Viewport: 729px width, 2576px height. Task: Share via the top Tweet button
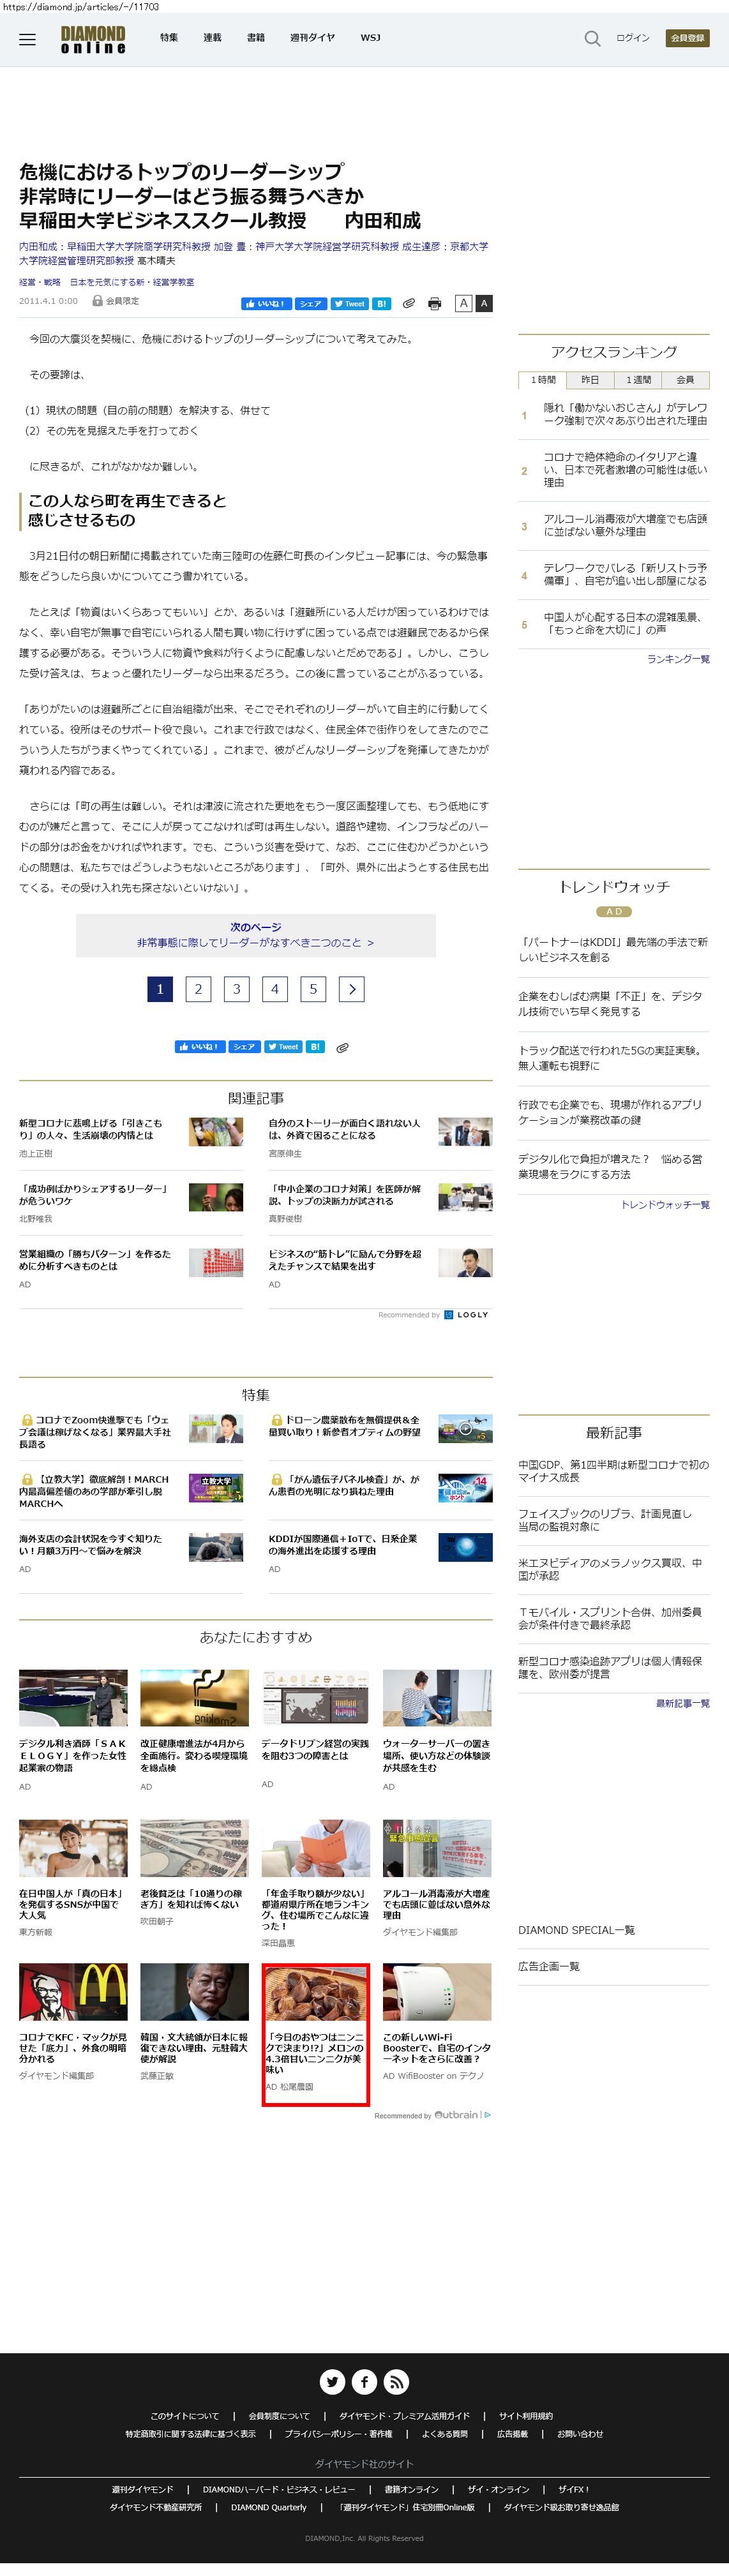pyautogui.click(x=349, y=303)
